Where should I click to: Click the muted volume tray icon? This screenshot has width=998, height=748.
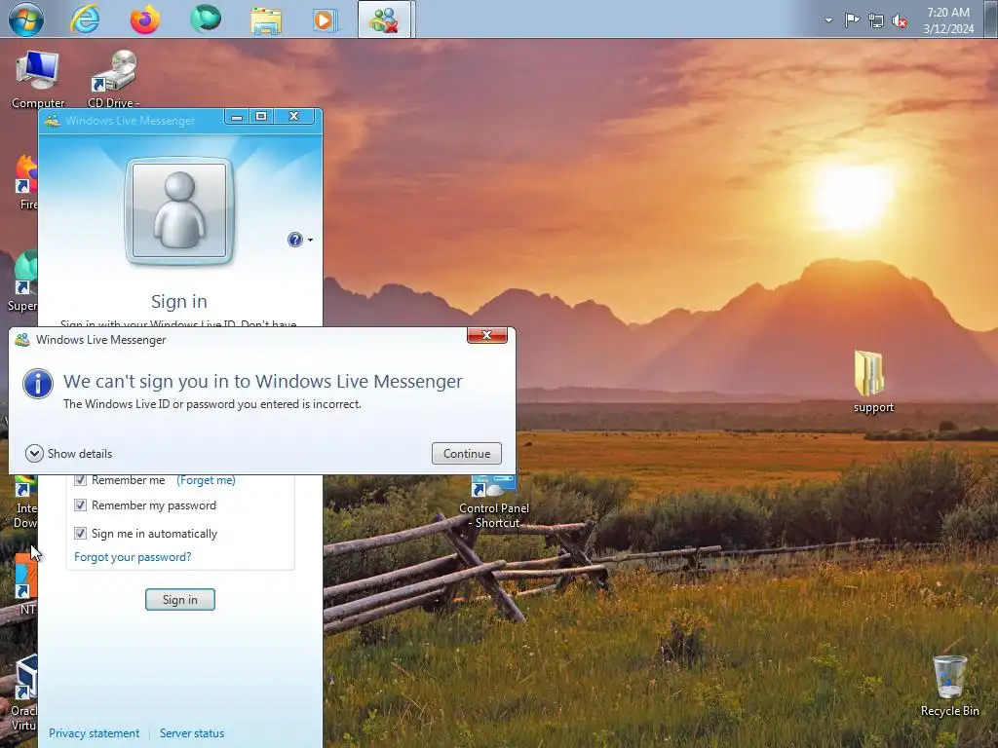[900, 21]
